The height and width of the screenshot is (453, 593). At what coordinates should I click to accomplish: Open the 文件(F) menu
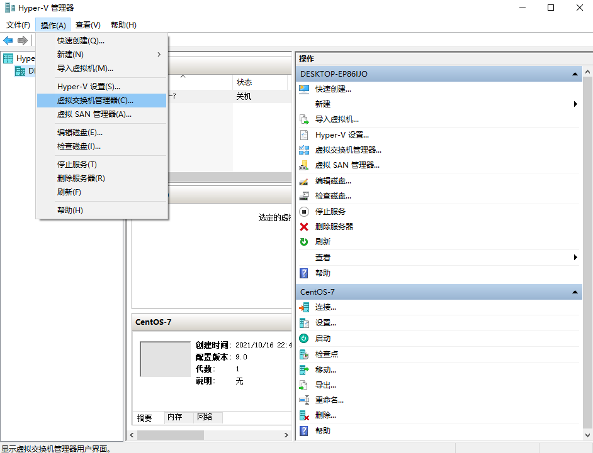click(18, 25)
